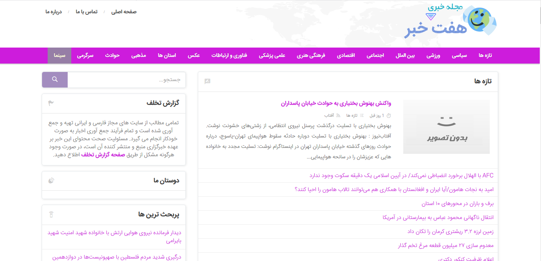This screenshot has width=541, height=261.
Task: Click the disclaimer text starting تمامی مطالب از سایت های
Action: tap(114, 139)
